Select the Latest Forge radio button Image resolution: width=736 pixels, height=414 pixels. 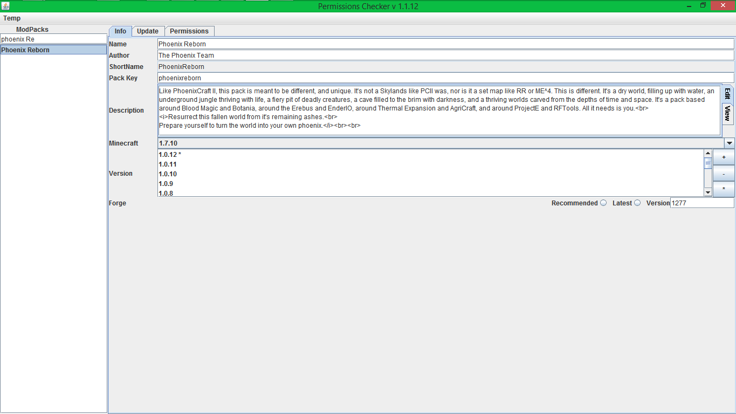coord(637,203)
